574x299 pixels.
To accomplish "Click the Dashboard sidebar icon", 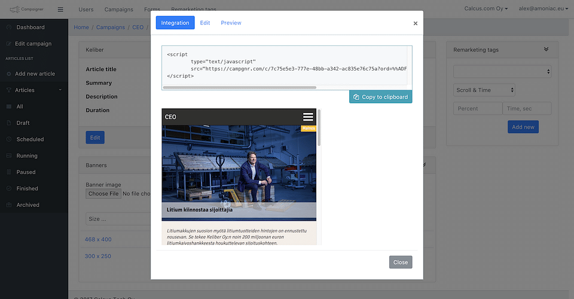I will click(9, 27).
